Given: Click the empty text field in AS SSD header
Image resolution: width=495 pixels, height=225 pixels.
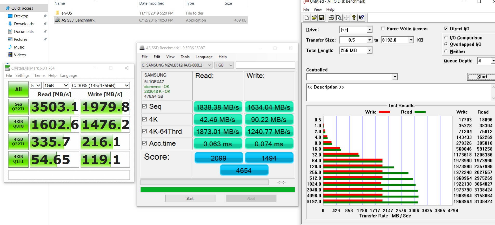Looking at the screenshot, I should pos(265,65).
